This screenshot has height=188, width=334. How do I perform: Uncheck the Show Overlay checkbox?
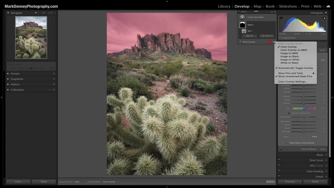click(x=240, y=42)
